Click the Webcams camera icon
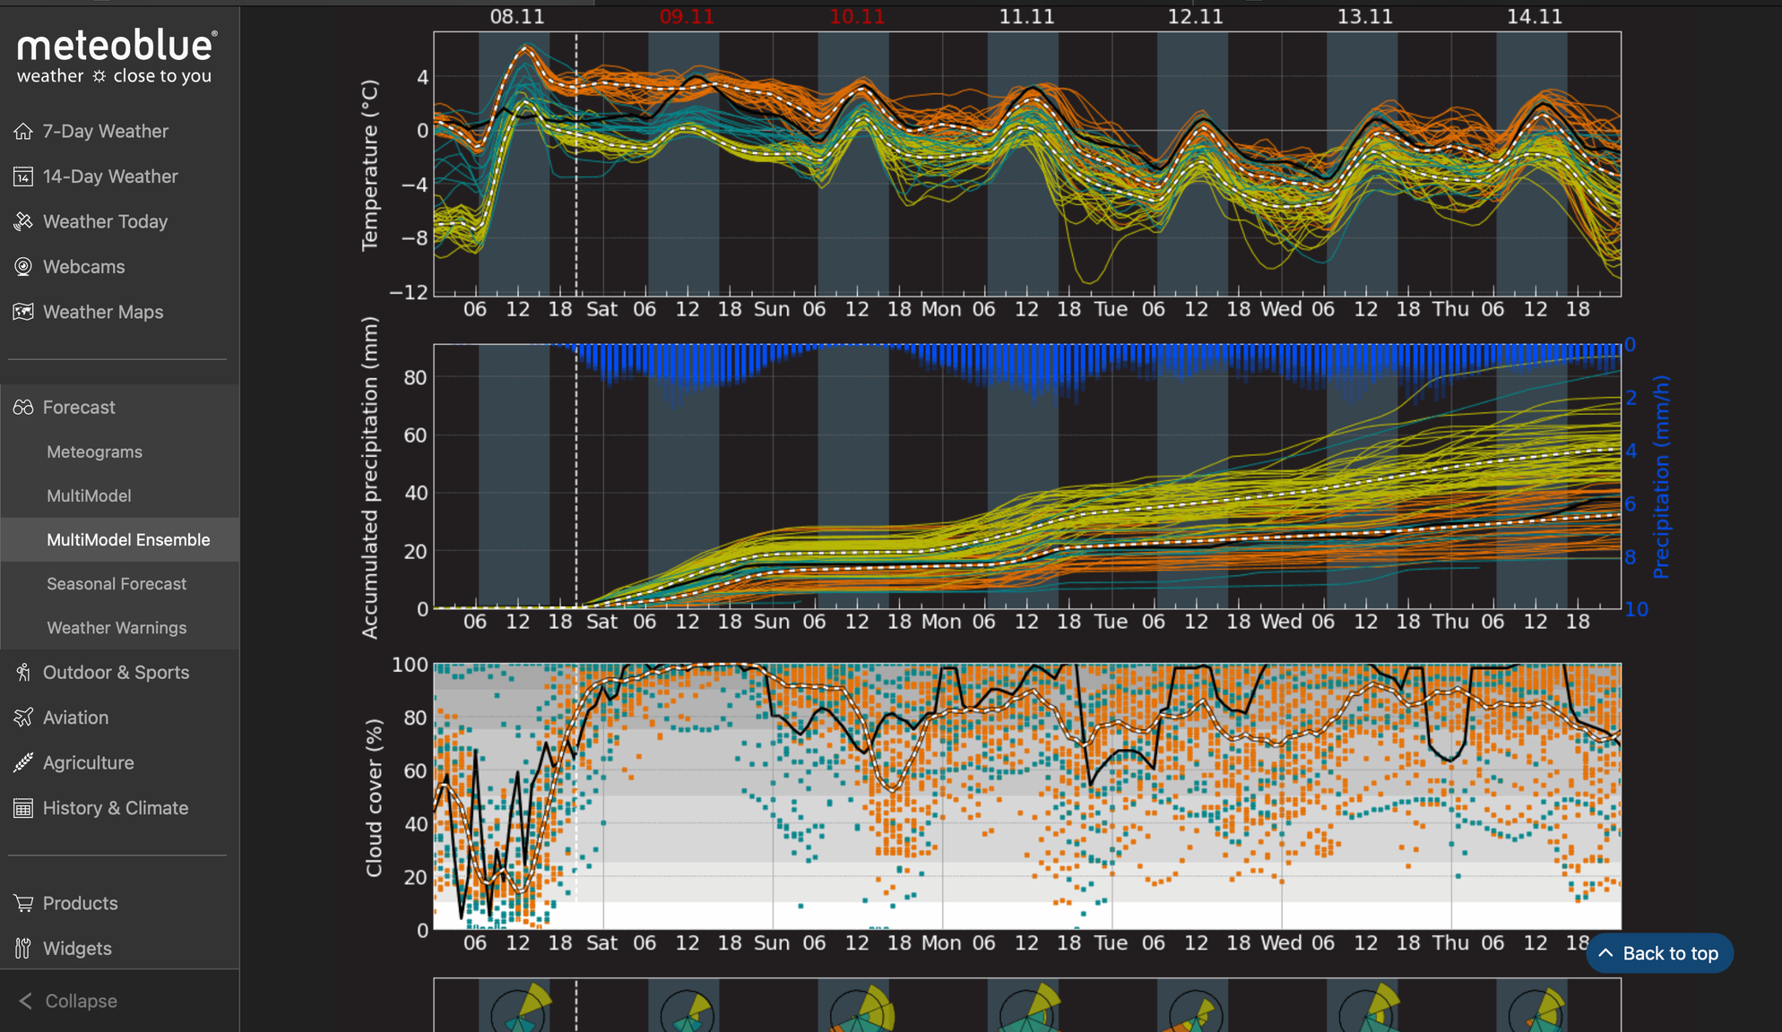 click(x=23, y=267)
